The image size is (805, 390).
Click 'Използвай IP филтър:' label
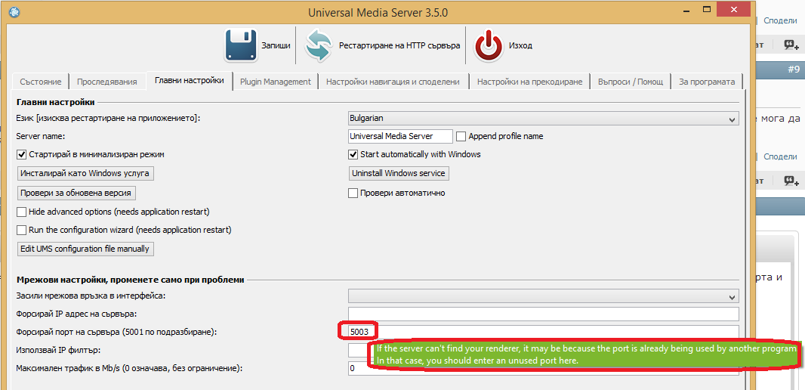[58, 350]
